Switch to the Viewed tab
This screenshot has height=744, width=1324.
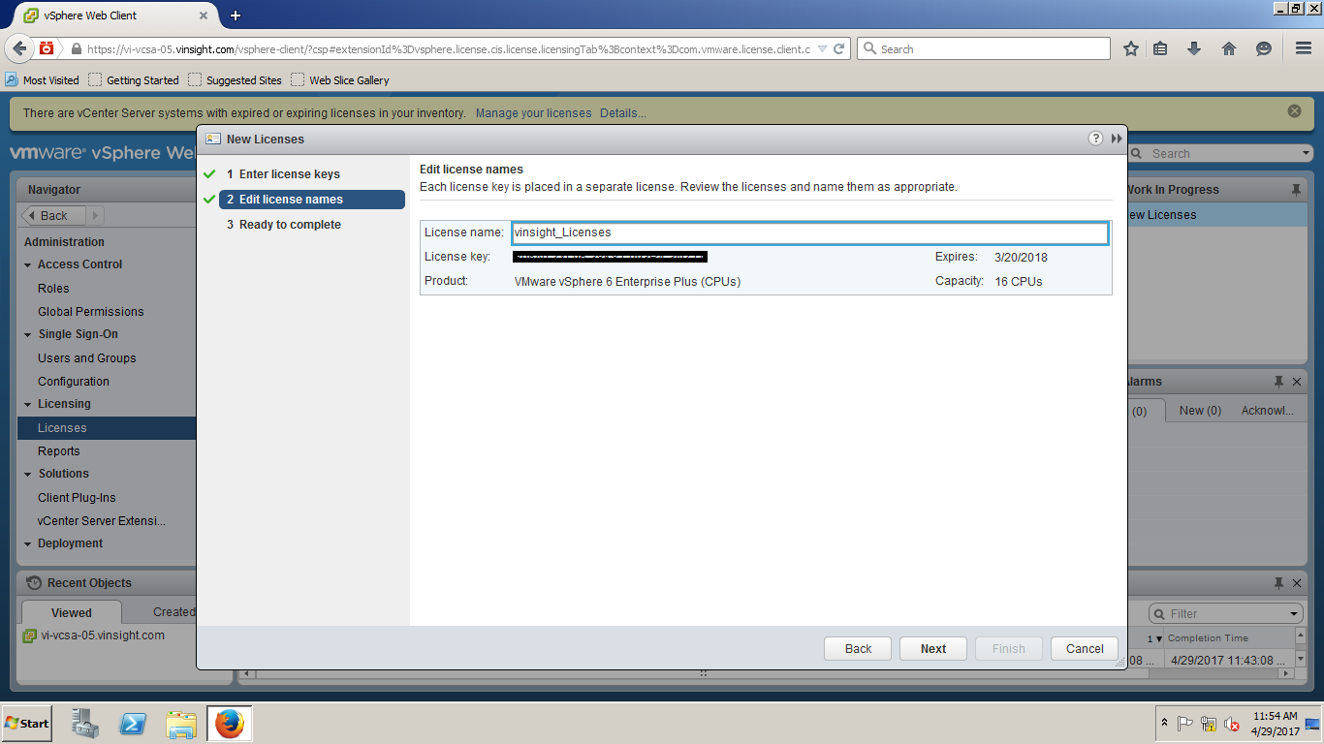(72, 612)
